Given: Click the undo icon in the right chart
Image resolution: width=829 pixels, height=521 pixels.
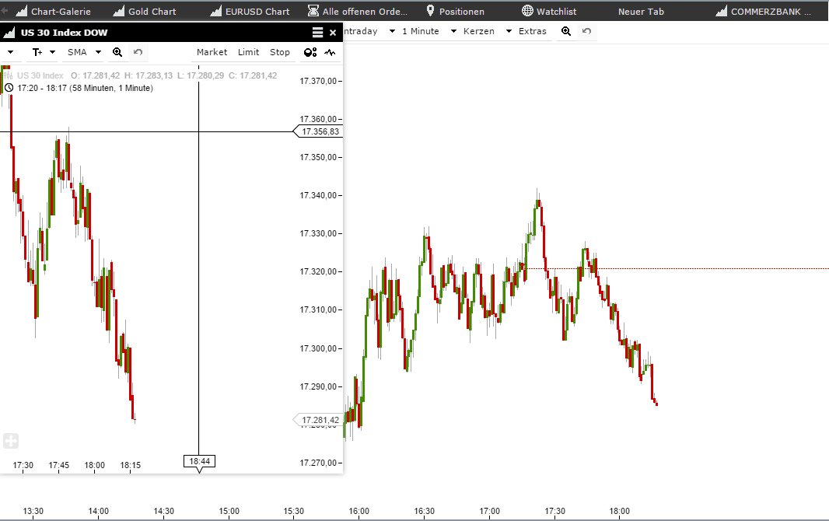Looking at the screenshot, I should click(586, 31).
